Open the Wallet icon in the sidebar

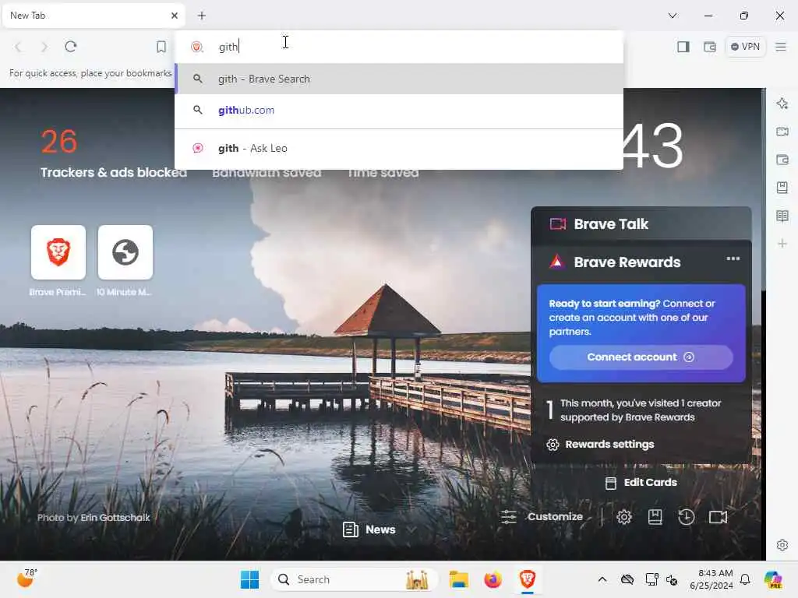pos(782,160)
